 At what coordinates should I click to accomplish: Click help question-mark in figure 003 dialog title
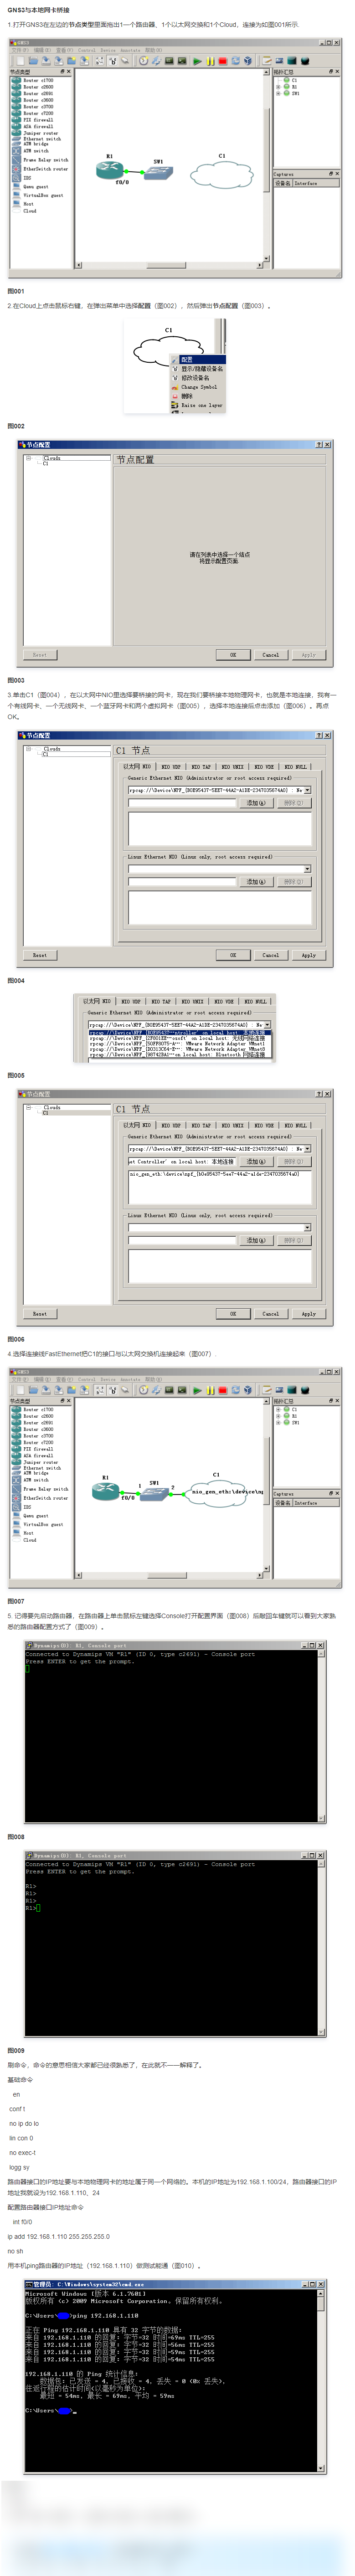click(319, 445)
